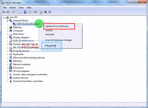The image size is (148, 108).
Task: Minimize the Device Manager window
Action: pyautogui.click(x=130, y=2)
